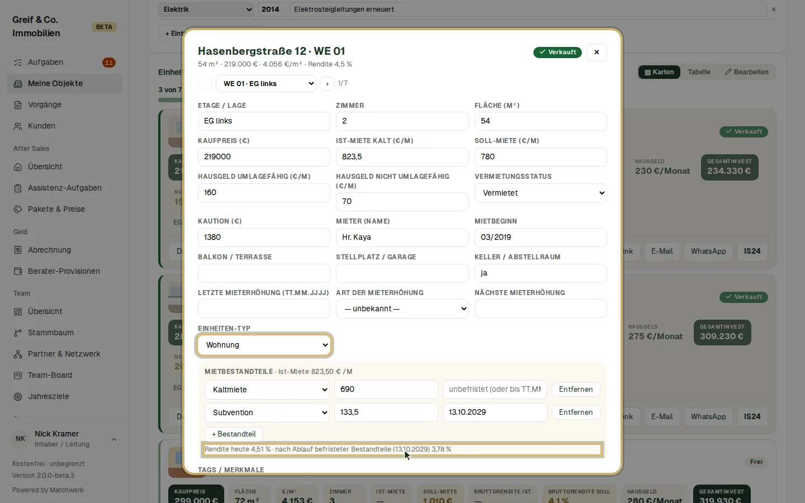Click the Subvention end date field
This screenshot has width=805, height=503.
(x=495, y=412)
